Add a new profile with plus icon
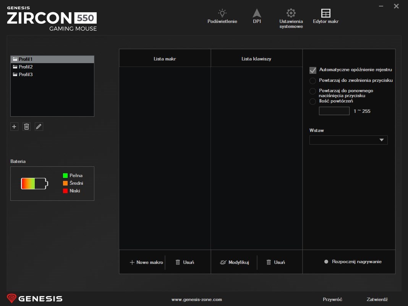 click(x=14, y=127)
